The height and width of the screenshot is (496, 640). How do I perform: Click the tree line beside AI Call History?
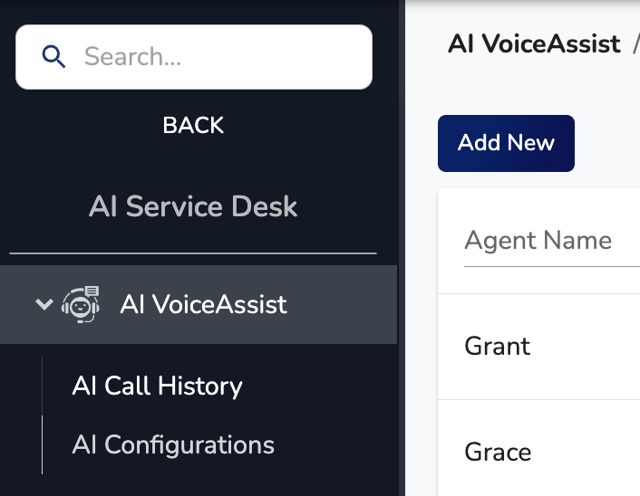(43, 386)
